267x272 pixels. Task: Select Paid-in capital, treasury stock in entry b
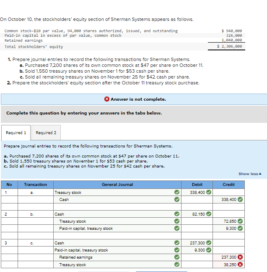117,228
